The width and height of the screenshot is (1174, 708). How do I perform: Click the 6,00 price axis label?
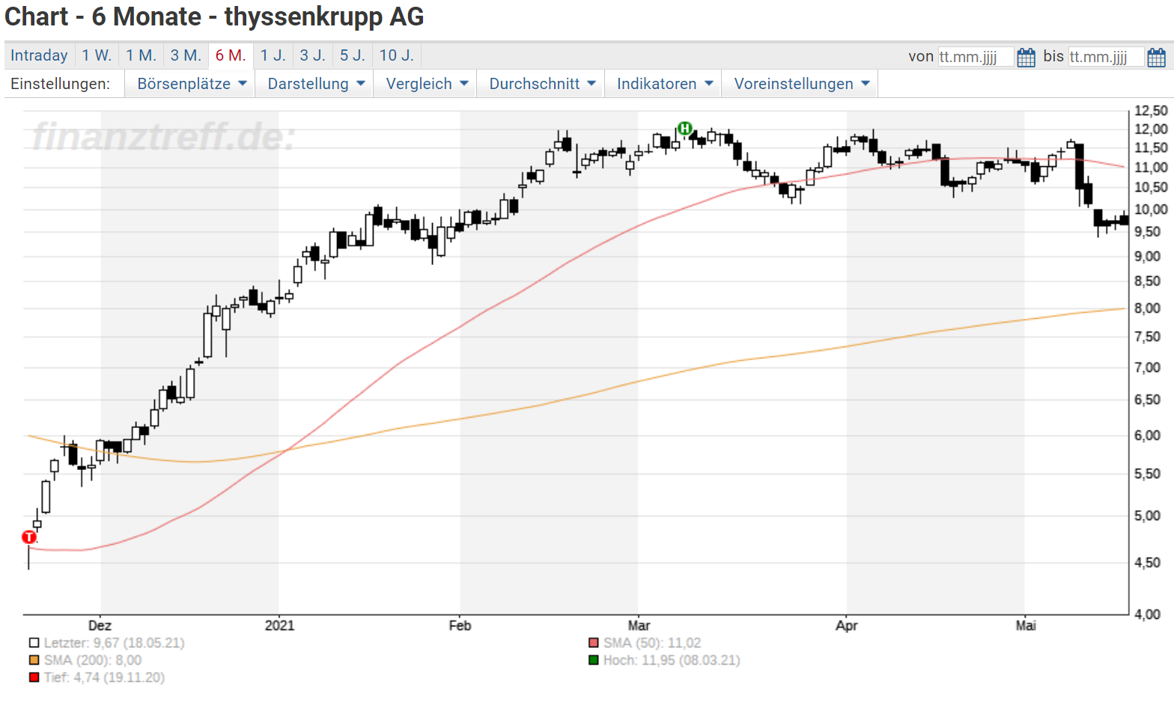(1147, 436)
